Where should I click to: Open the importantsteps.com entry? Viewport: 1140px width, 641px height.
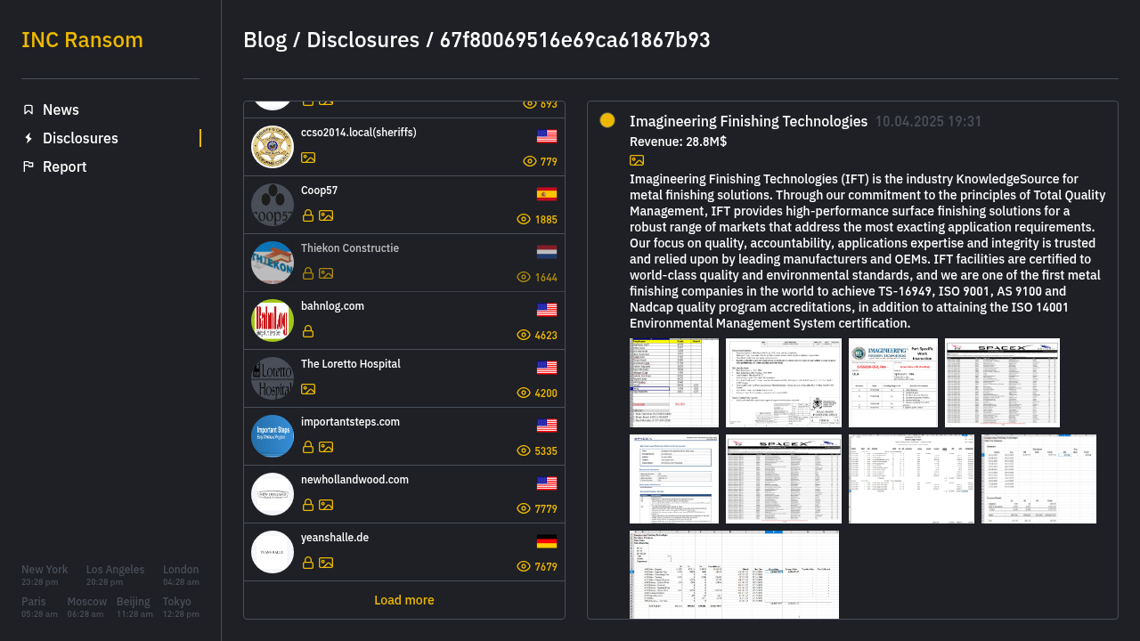(x=404, y=436)
